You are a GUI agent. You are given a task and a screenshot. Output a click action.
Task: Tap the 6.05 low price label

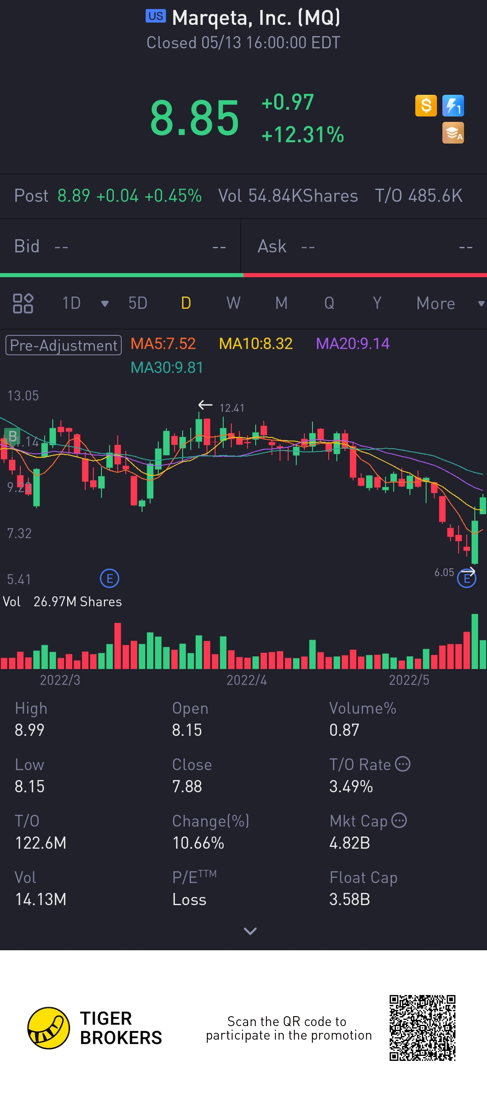[x=444, y=572]
